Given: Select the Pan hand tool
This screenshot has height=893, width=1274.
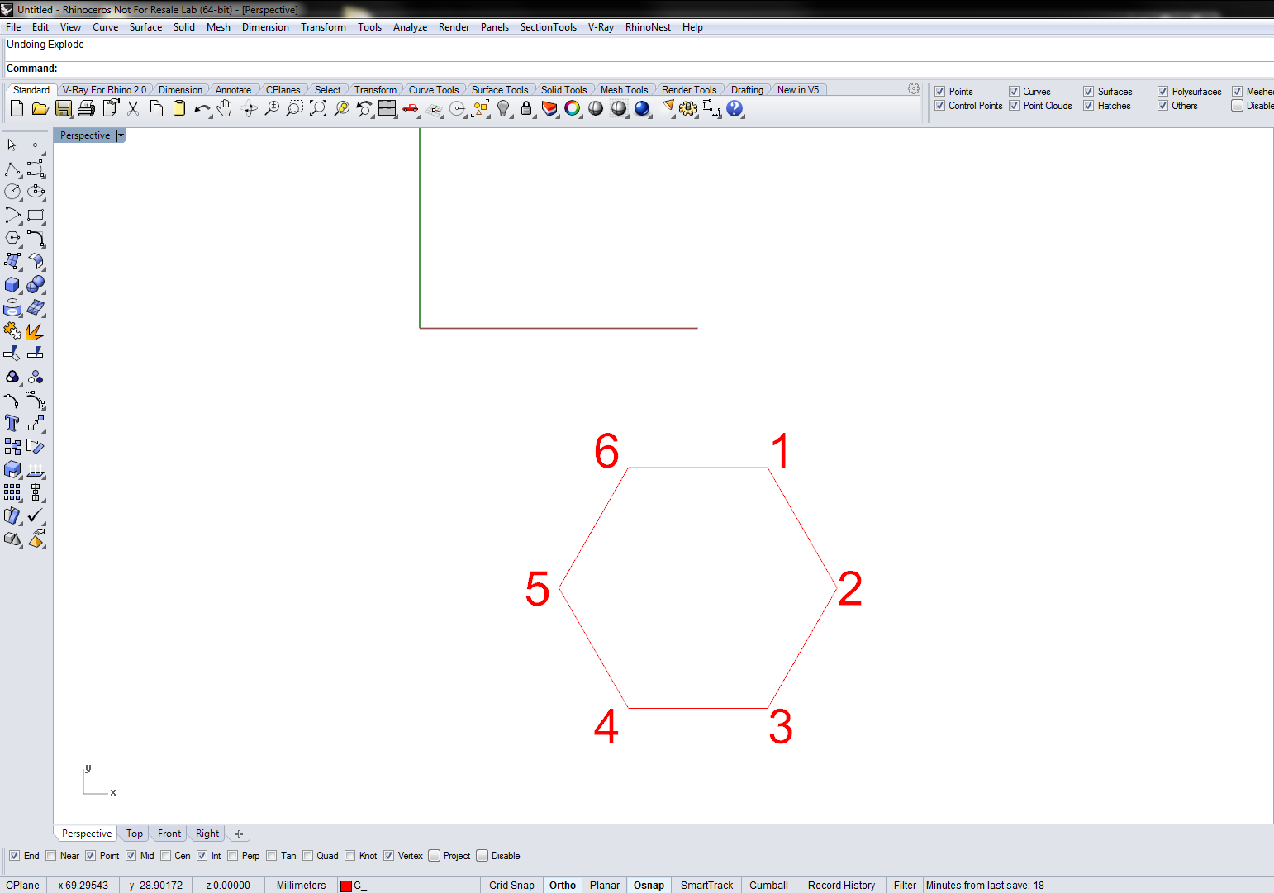Looking at the screenshot, I should point(224,108).
